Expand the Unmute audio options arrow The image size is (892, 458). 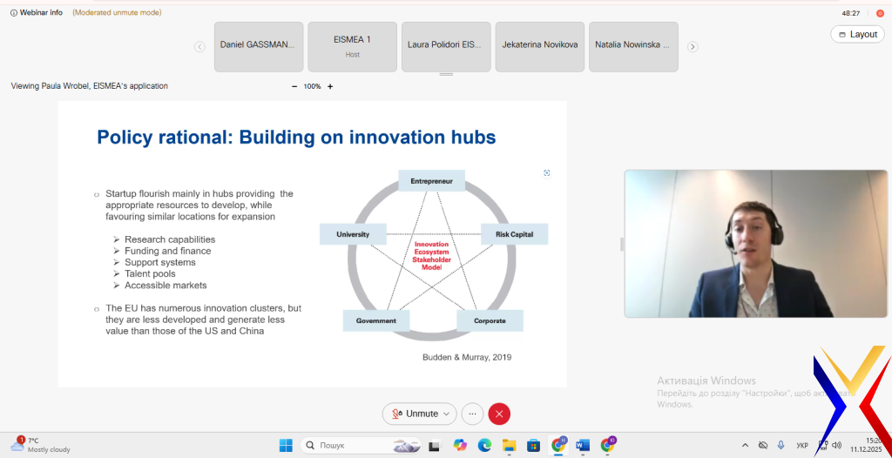tap(448, 414)
